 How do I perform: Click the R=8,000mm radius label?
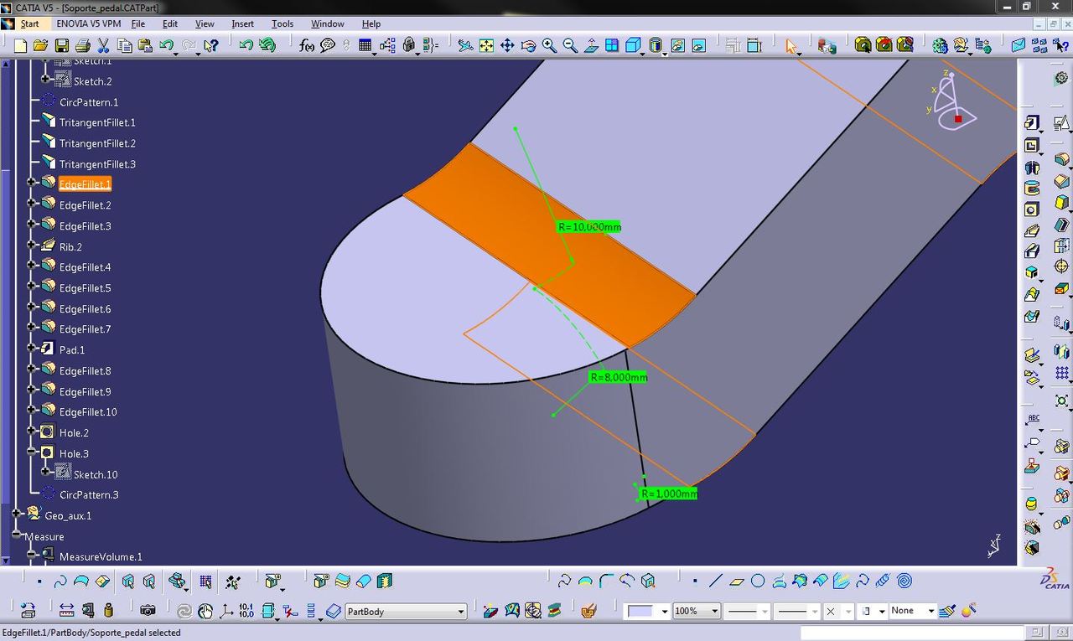pos(619,377)
